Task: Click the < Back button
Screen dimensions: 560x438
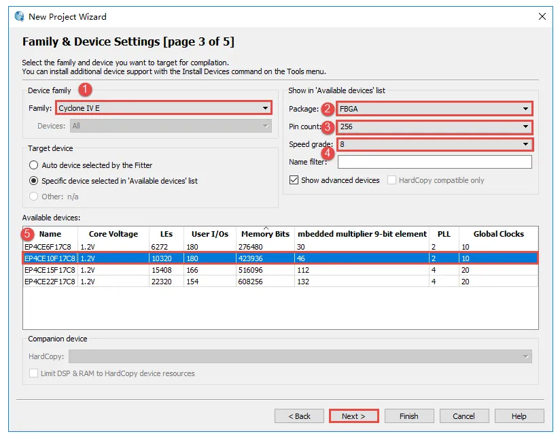Action: pos(299,416)
